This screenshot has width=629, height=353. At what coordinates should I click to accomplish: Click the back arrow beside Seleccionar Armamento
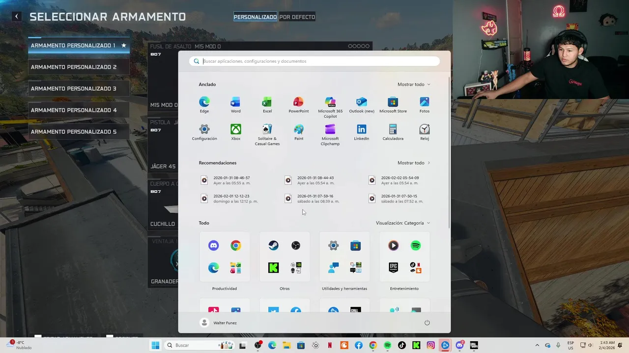click(17, 16)
